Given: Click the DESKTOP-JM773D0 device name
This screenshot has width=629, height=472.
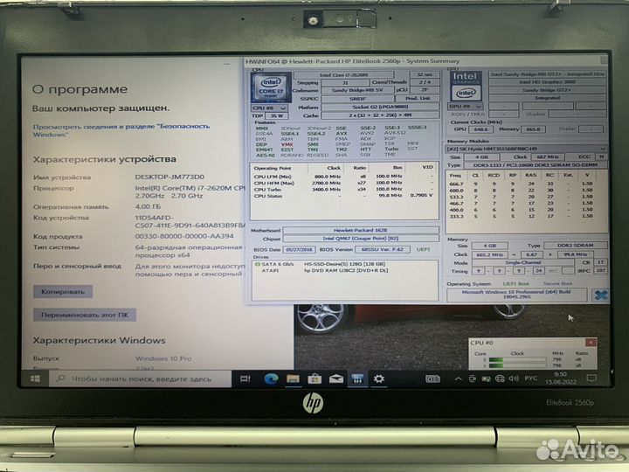Looking at the screenshot, I should point(169,177).
